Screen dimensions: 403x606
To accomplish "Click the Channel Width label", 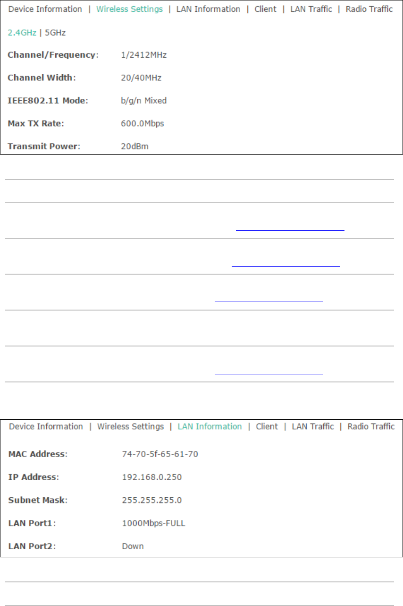I will point(42,78).
